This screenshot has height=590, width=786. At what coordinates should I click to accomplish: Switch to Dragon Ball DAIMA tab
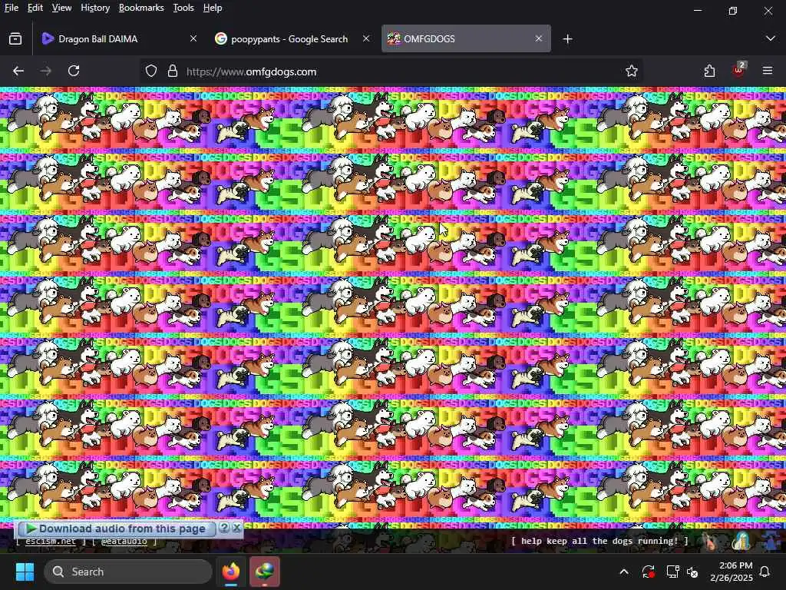pyautogui.click(x=119, y=38)
